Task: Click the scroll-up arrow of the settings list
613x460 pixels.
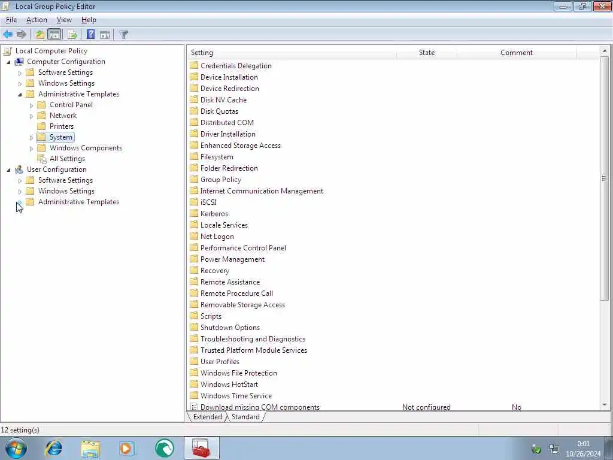Action: (x=605, y=51)
